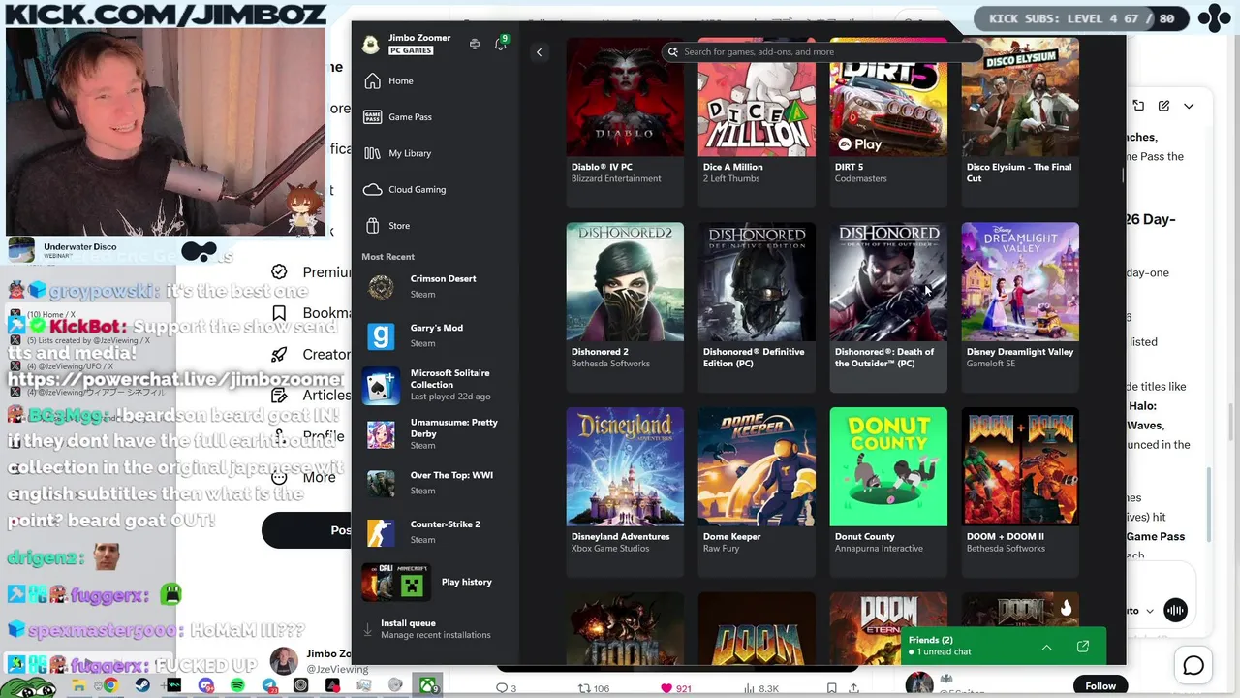The height and width of the screenshot is (698, 1240).
Task: Click the Game Pass badge icon
Action: tap(372, 117)
